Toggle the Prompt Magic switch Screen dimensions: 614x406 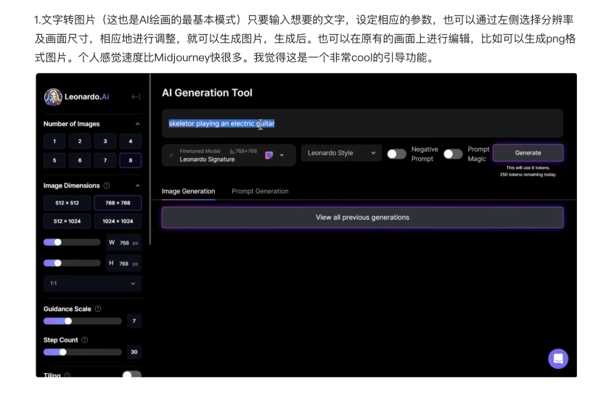(453, 154)
